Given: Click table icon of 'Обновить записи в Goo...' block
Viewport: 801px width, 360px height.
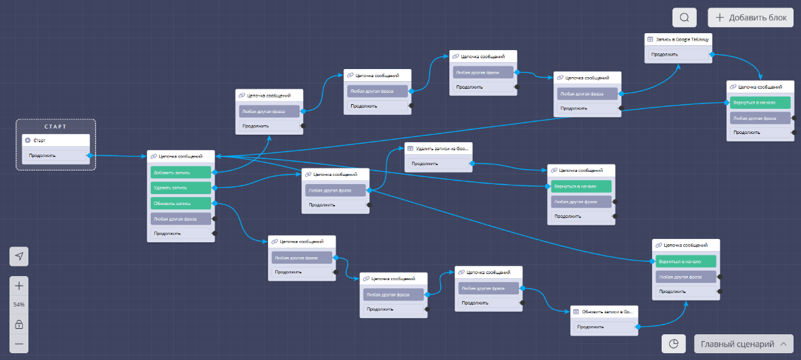Looking at the screenshot, I should click(x=576, y=312).
